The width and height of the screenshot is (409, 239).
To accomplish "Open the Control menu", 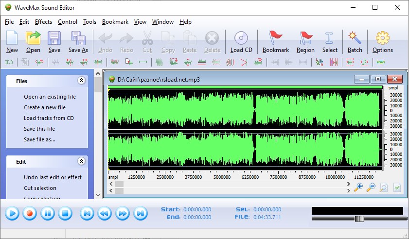I will [68, 22].
